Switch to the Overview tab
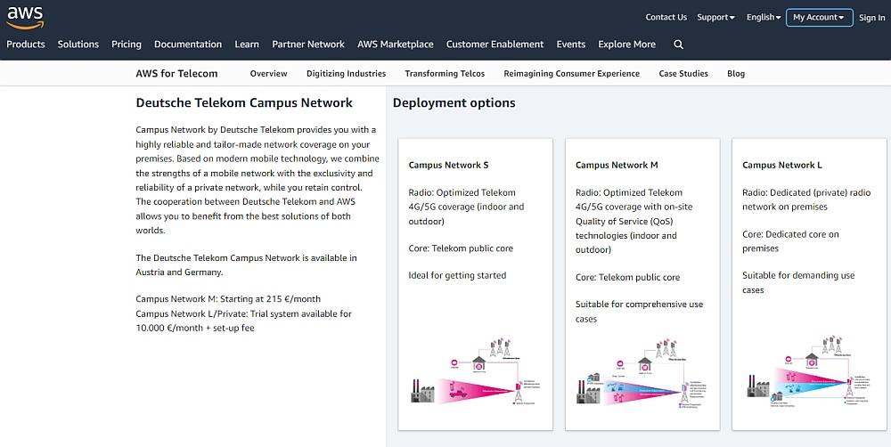Viewport: 891px width, 447px height. coord(269,73)
